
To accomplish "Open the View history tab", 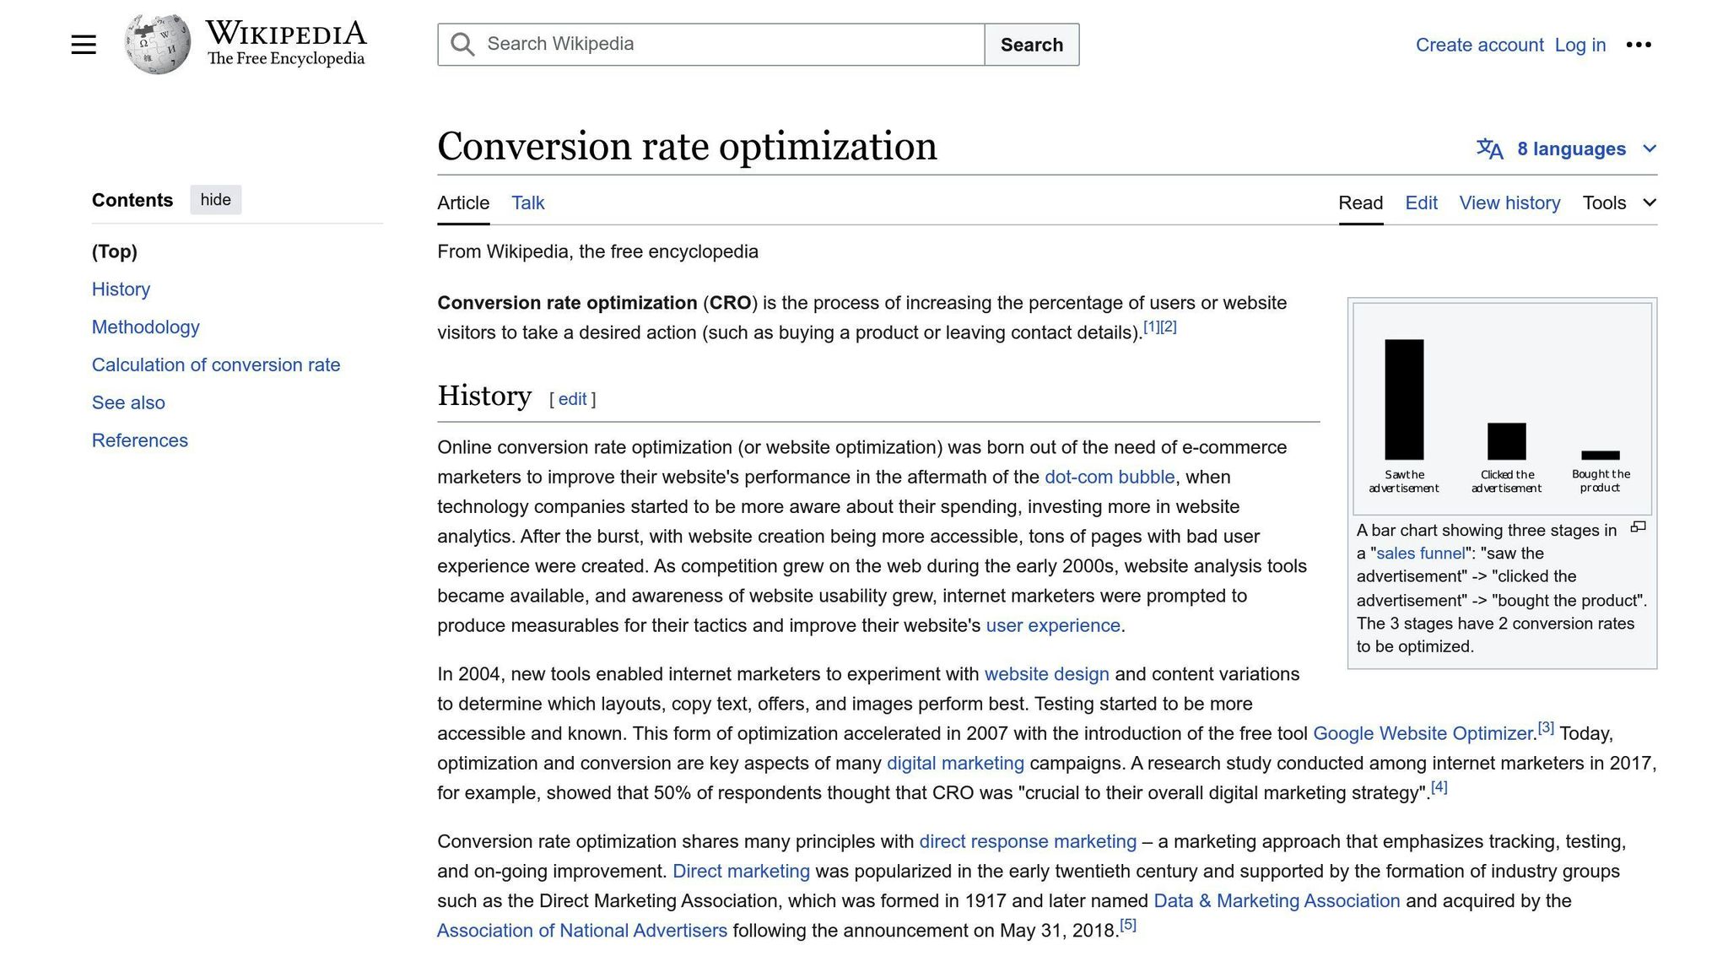I will (x=1509, y=203).
